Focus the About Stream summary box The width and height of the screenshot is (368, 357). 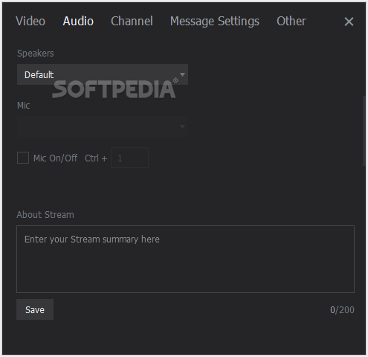click(185, 259)
